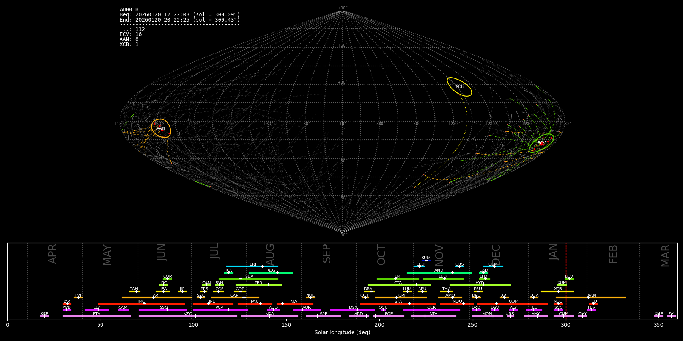This screenshot has width=683, height=341.
Task: Click the 'Solar longitude (deg)' axis label
Action: point(342,332)
